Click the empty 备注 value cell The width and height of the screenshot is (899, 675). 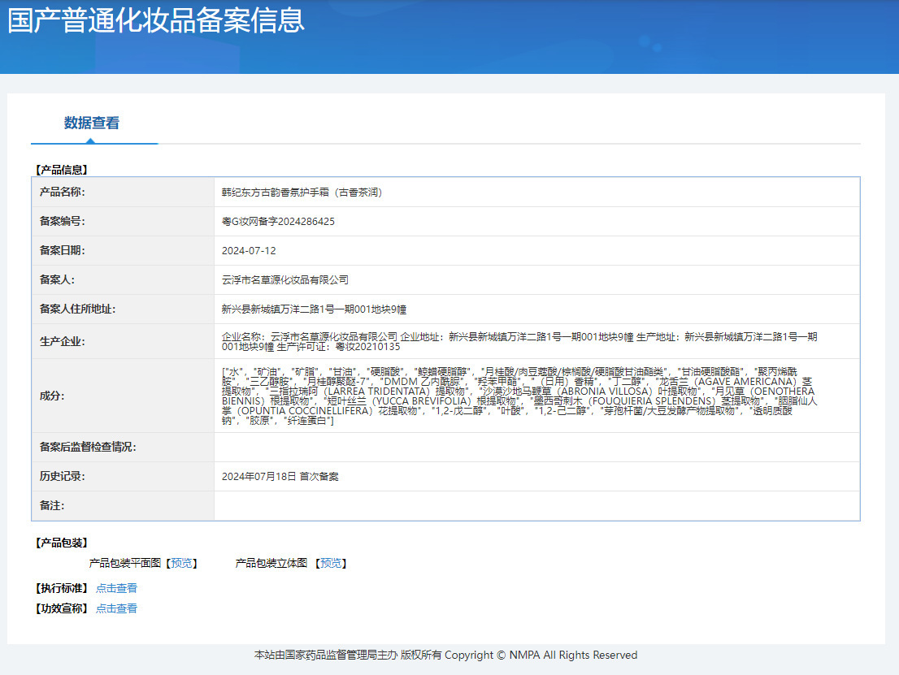point(536,506)
